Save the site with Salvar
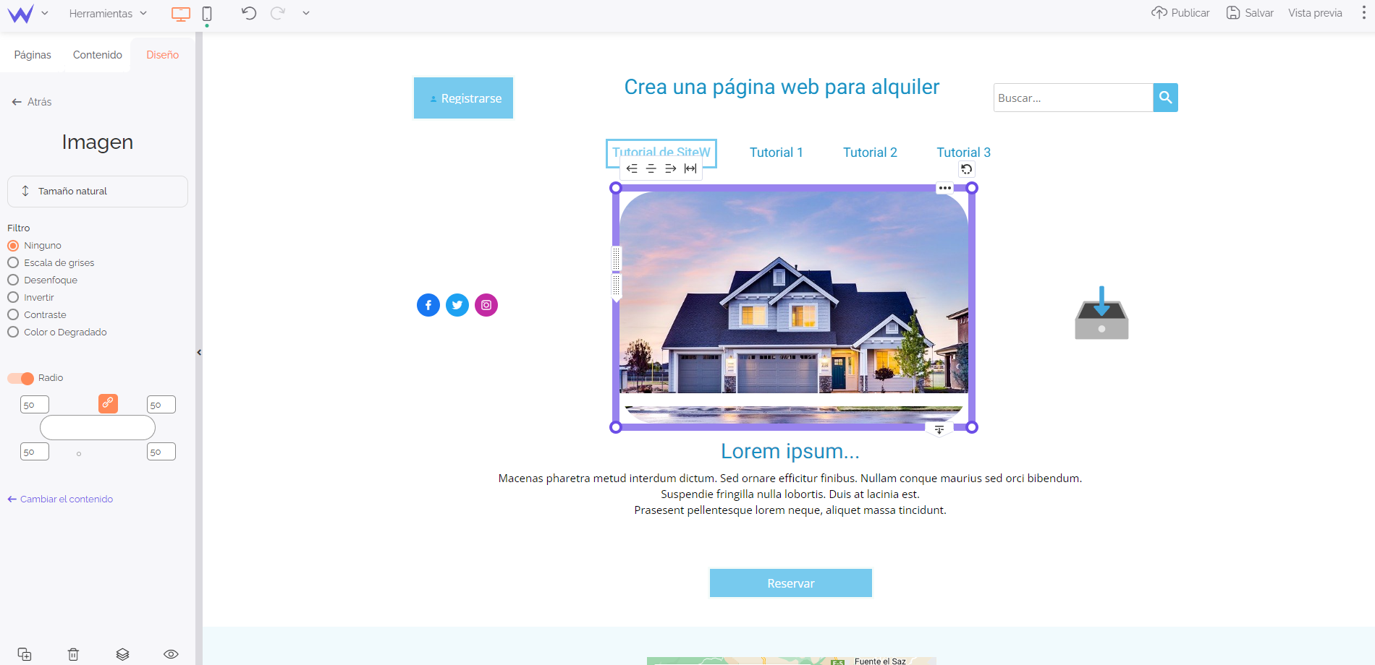The height and width of the screenshot is (665, 1375). [1250, 13]
